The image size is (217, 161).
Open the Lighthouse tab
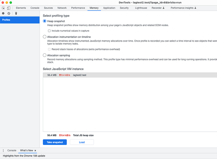click(x=141, y=8)
